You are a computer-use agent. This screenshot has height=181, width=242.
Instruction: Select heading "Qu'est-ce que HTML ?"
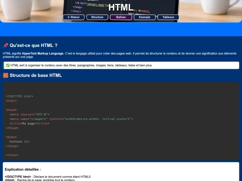point(34,46)
